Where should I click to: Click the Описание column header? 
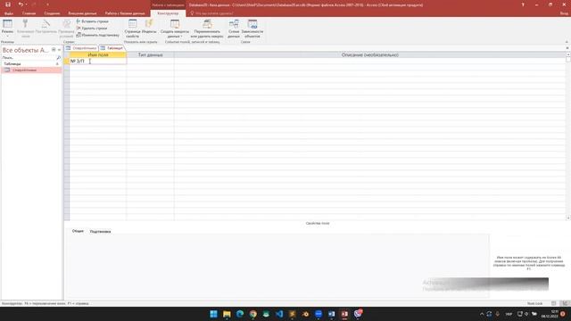370,55
